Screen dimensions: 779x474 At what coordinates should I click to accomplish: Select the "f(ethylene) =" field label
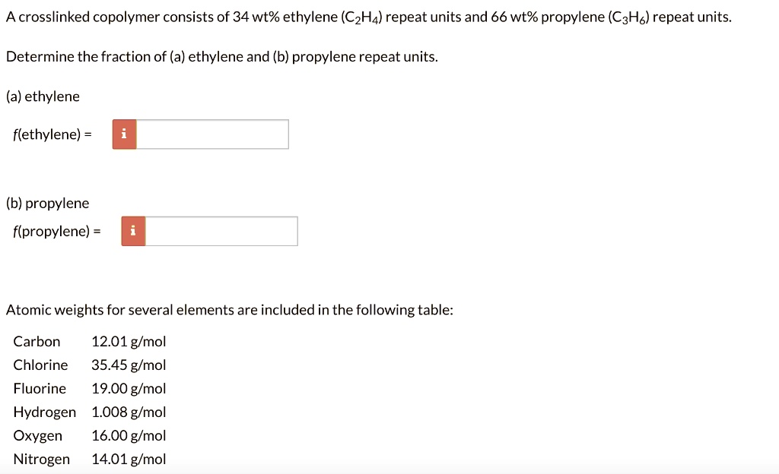pyautogui.click(x=52, y=134)
